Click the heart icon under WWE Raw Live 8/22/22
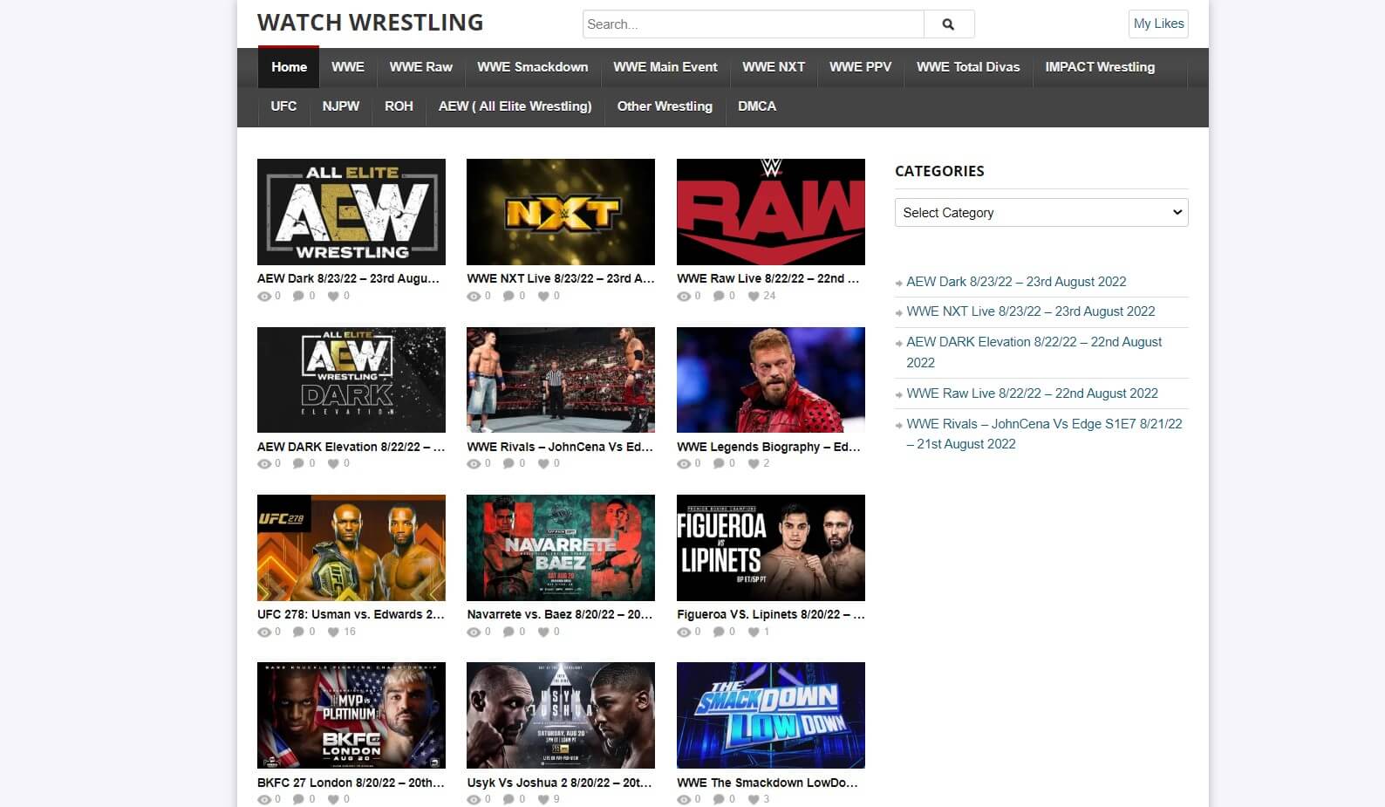1385x807 pixels. pyautogui.click(x=754, y=297)
